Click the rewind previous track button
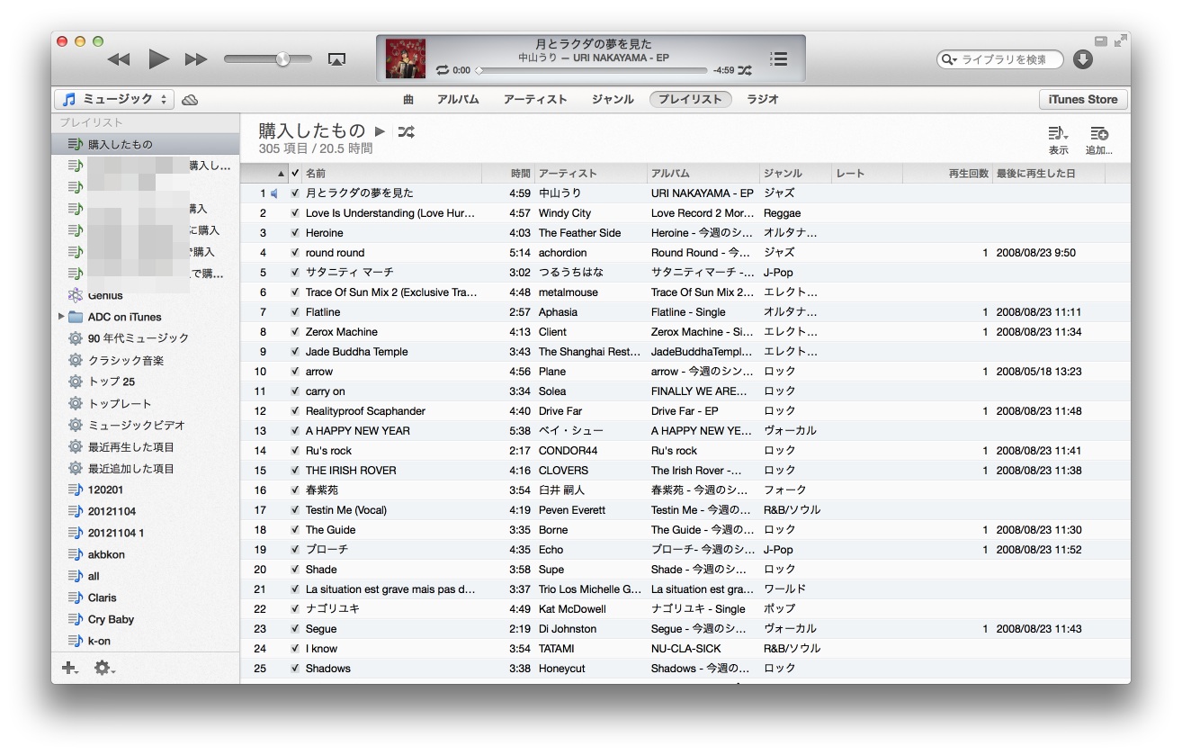 click(x=119, y=59)
